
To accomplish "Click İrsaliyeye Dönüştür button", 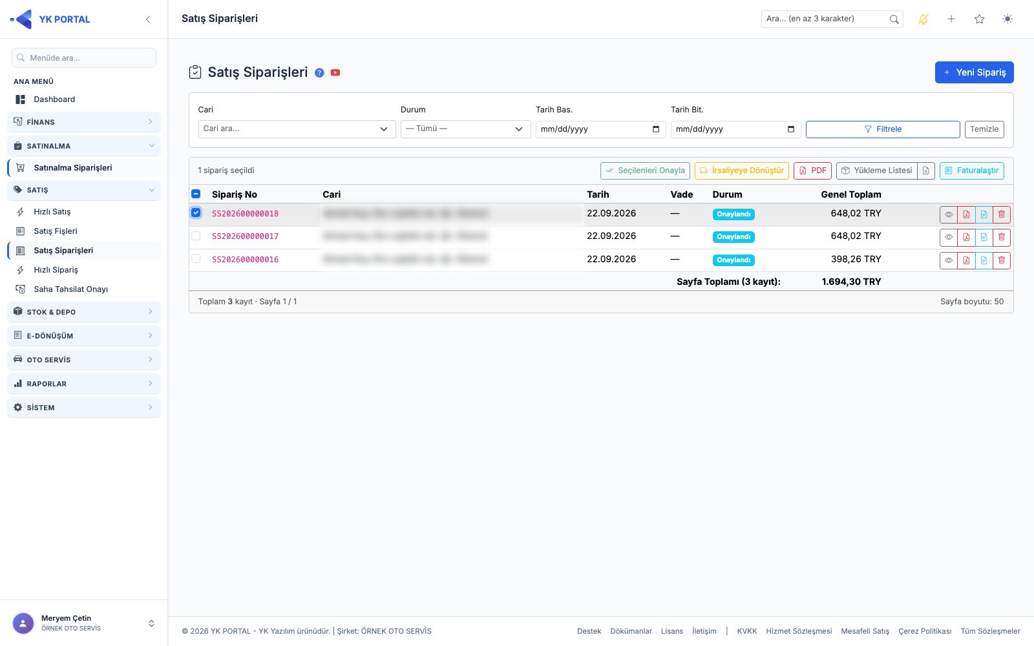I will coord(741,171).
